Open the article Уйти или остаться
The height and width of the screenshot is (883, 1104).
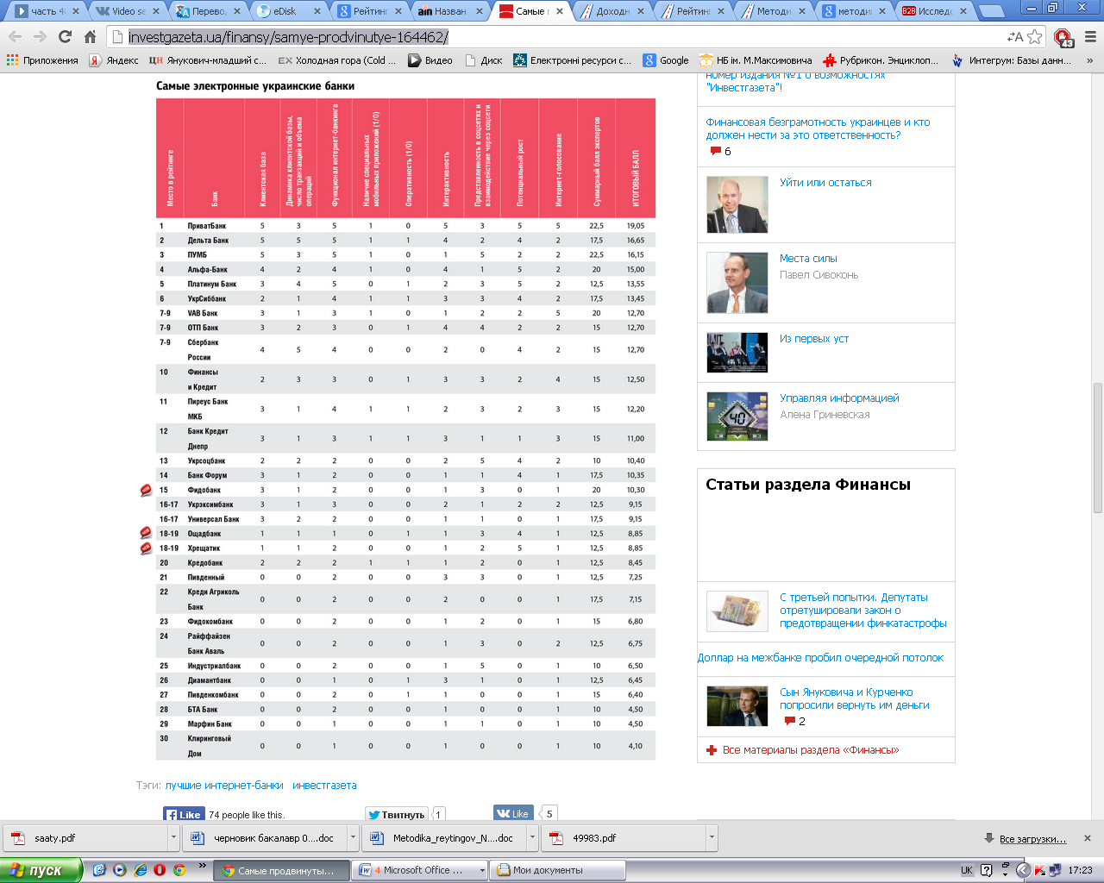[x=825, y=183]
